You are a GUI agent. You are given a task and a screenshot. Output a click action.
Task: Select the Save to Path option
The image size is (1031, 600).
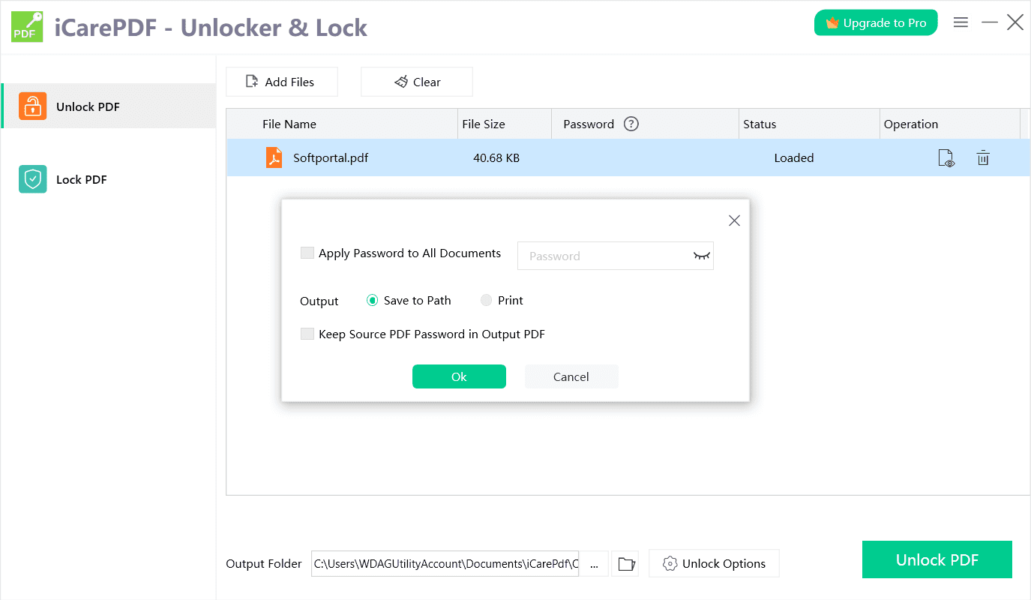373,299
